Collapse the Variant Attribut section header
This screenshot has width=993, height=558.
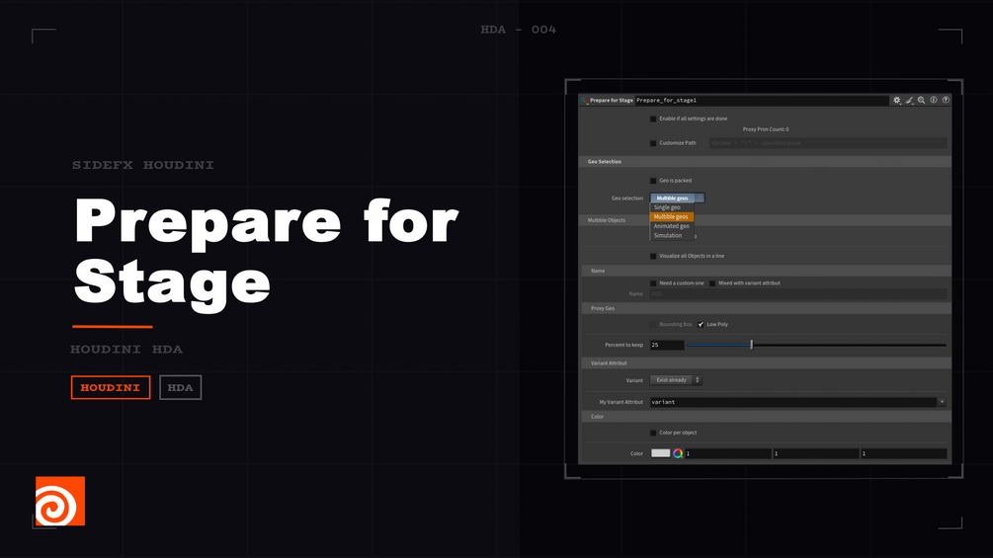pos(767,363)
